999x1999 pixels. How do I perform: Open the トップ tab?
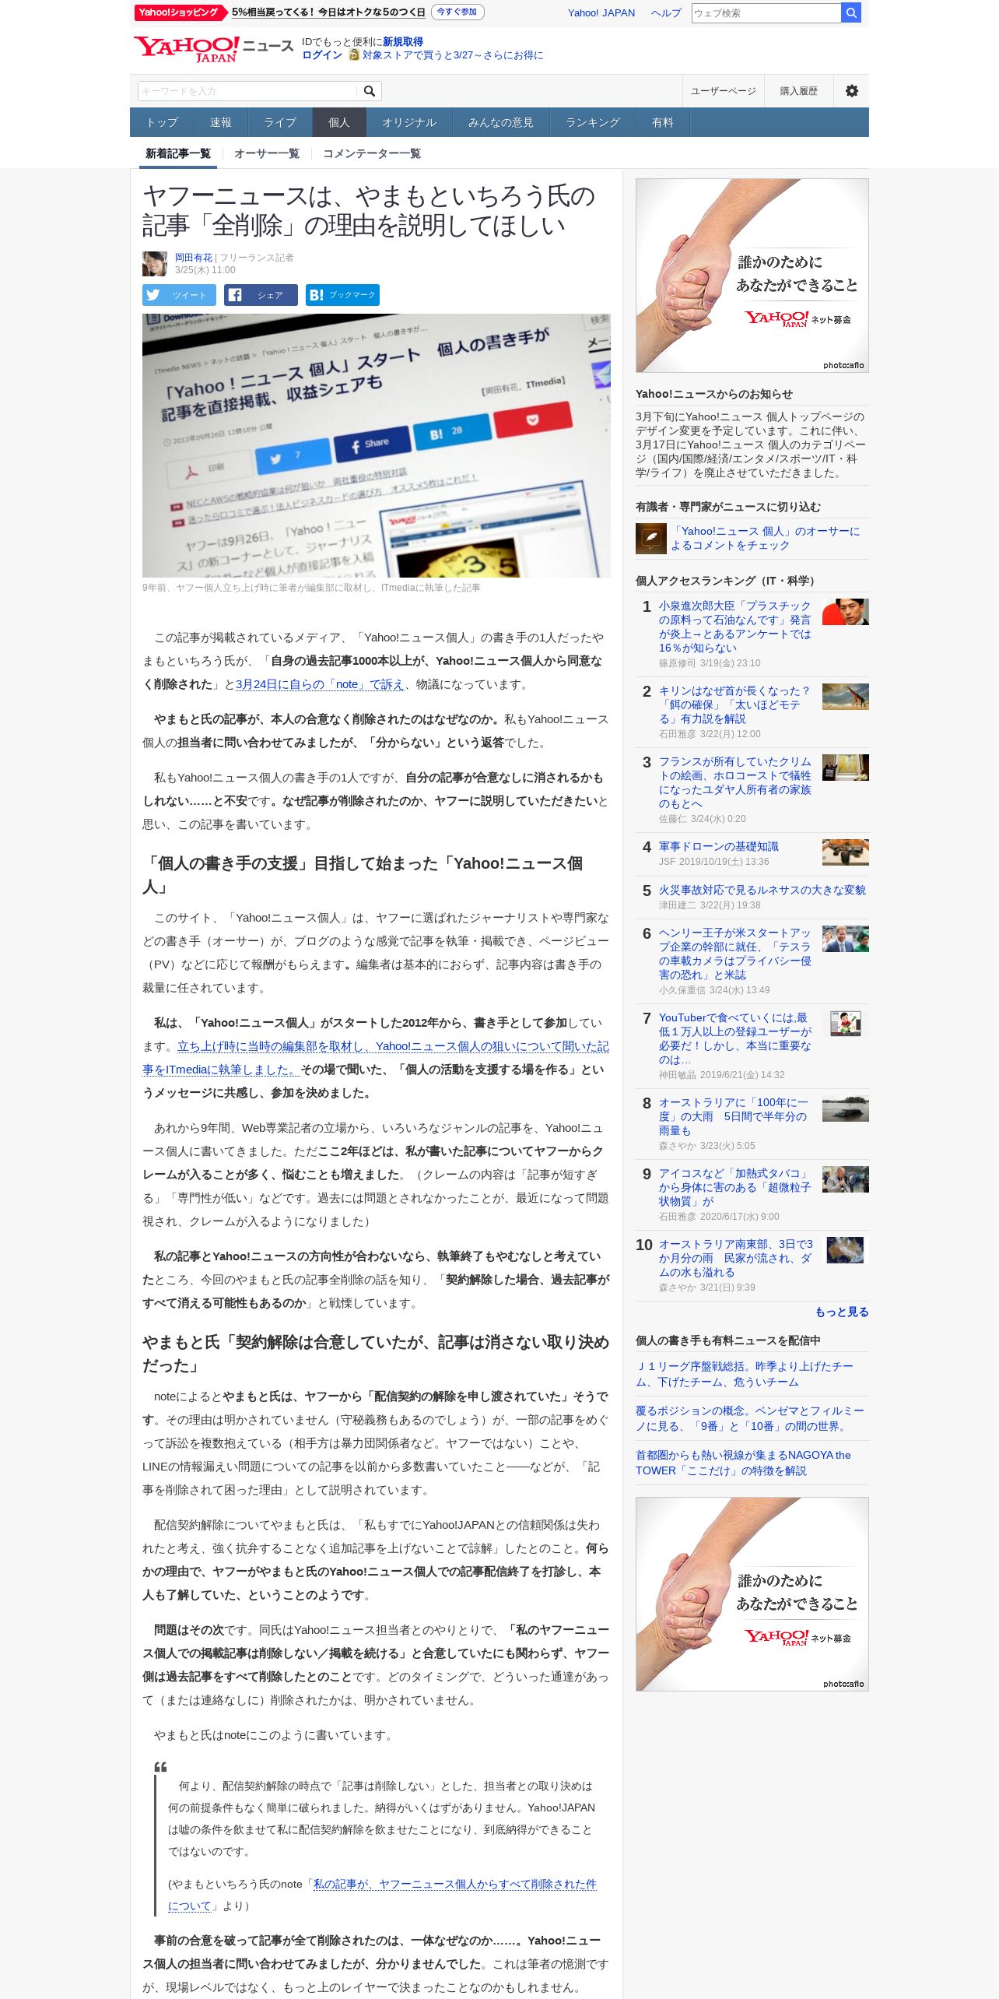point(162,122)
